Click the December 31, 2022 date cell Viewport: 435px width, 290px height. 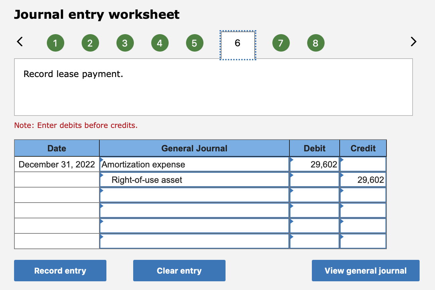pyautogui.click(x=57, y=164)
